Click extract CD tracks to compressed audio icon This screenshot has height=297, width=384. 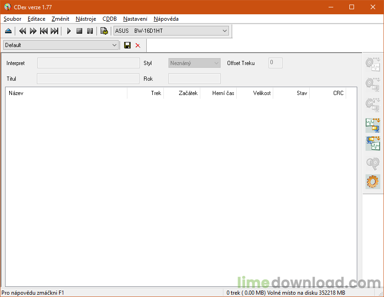click(373, 85)
